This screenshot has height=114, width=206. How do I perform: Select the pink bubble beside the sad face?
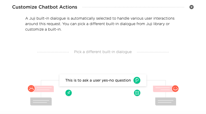(x=44, y=89)
